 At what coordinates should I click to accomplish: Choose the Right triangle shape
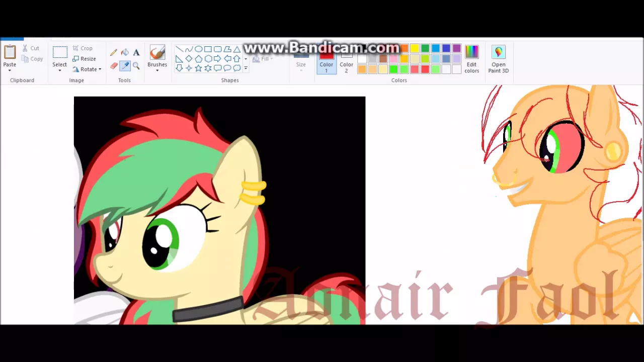click(179, 59)
